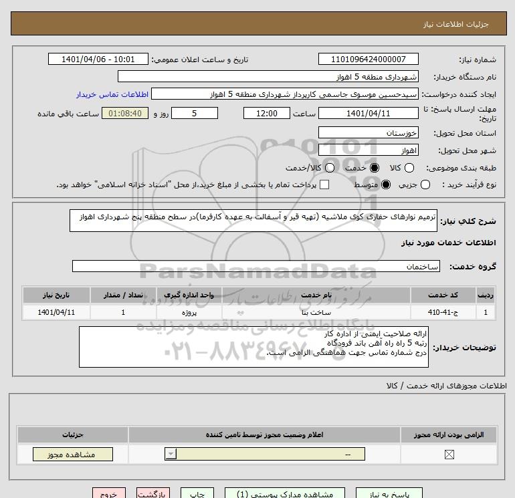Click service code cell ج-41-410

click(x=443, y=312)
